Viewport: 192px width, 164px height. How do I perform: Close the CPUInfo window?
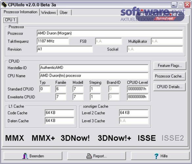(x=187, y=5)
